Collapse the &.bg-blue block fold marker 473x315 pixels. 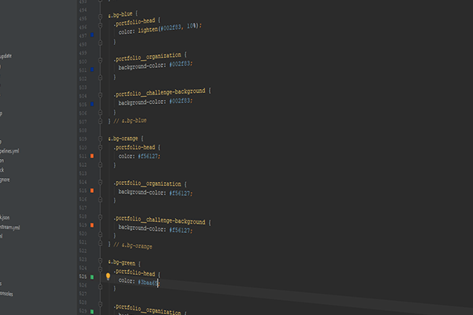point(100,17)
